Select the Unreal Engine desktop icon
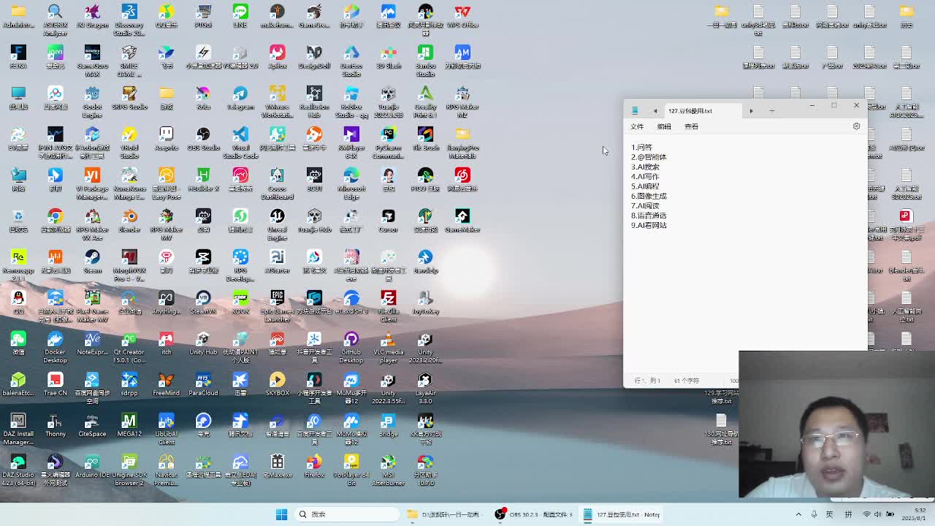Screen dimensions: 935x526 [x=277, y=224]
